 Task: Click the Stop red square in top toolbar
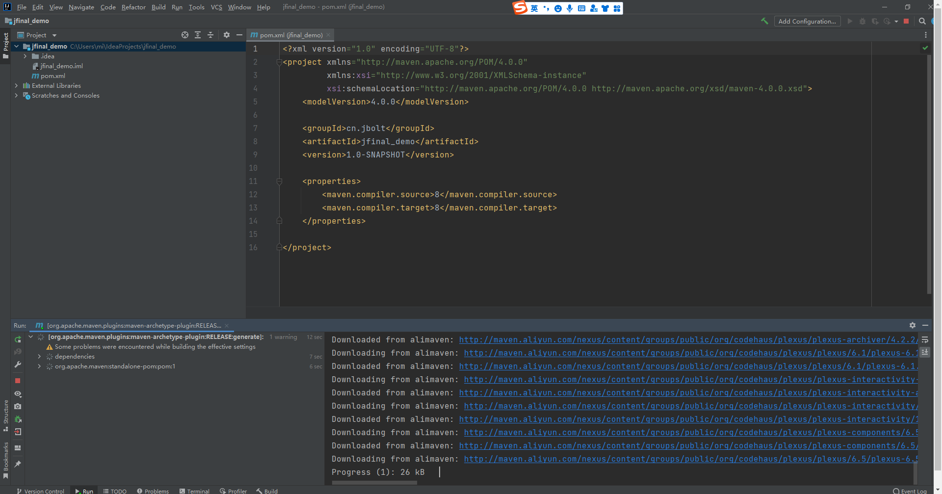coord(906,21)
